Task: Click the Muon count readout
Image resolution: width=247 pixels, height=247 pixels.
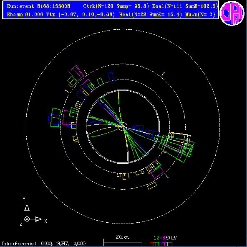Action: pos(200,15)
